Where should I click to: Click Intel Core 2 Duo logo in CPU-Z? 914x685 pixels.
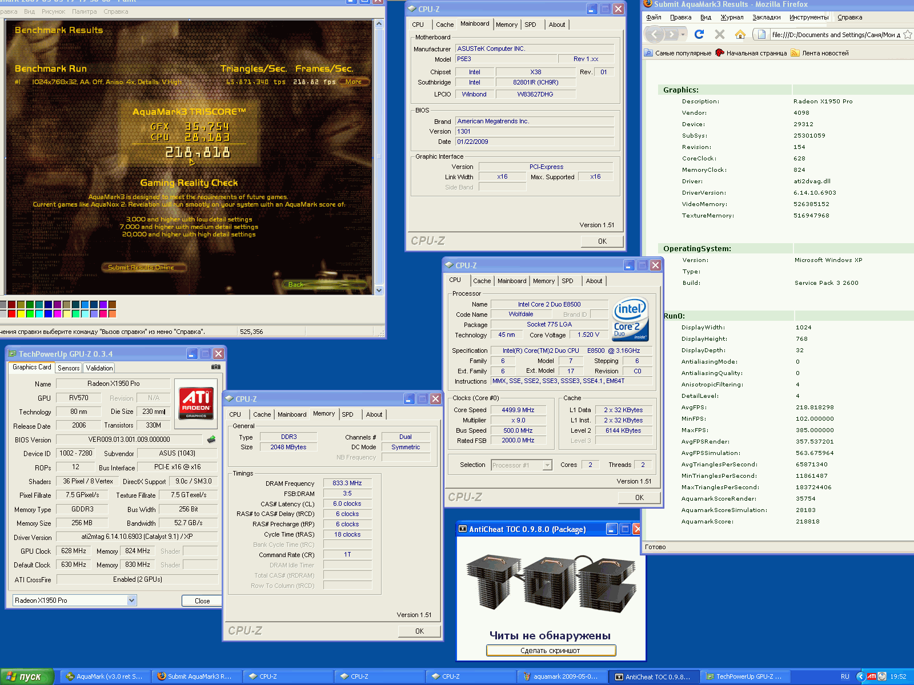630,319
